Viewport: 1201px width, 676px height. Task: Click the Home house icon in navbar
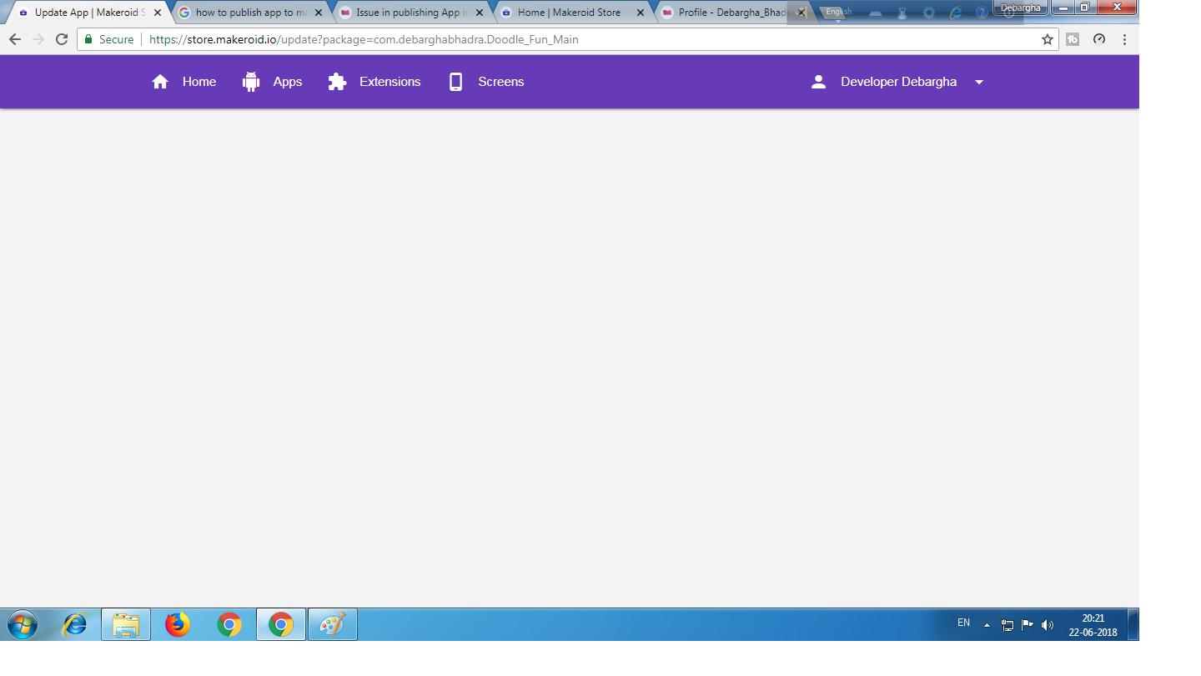(x=160, y=82)
